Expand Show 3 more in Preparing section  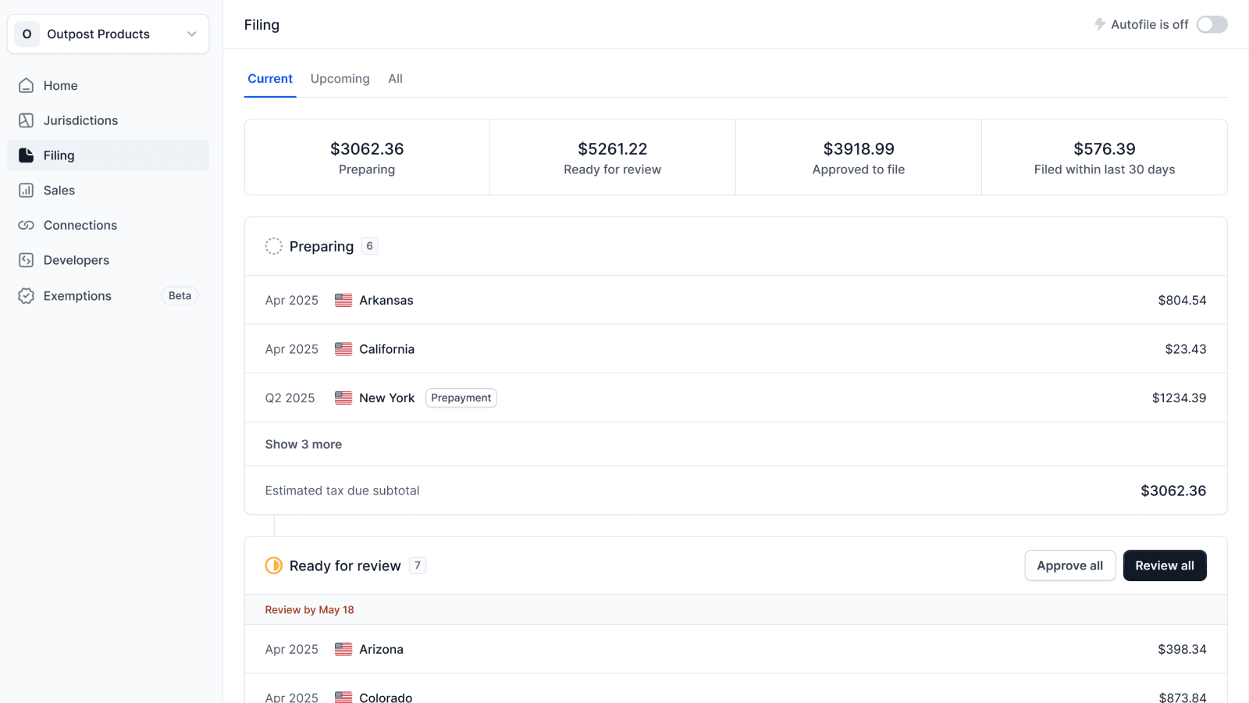[x=304, y=444]
